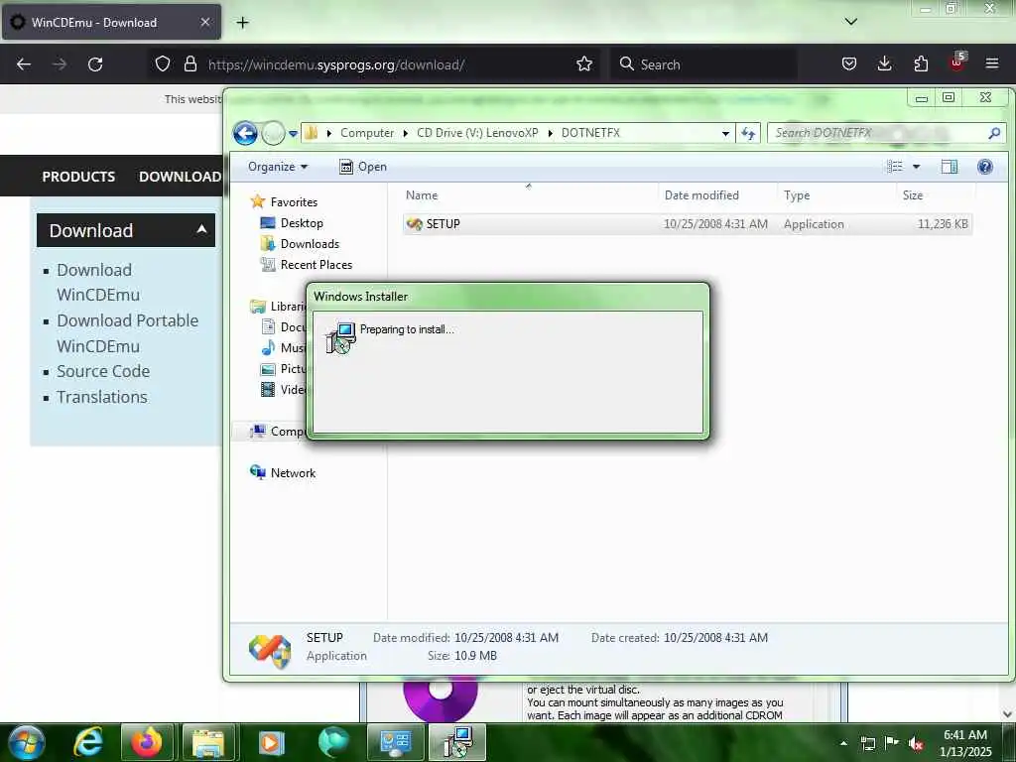Switch to Firefox taskbar button
1016x762 pixels.
147,742
